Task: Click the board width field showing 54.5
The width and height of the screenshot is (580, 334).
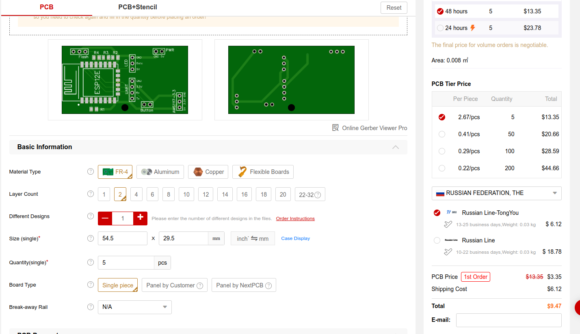Action: pyautogui.click(x=123, y=238)
